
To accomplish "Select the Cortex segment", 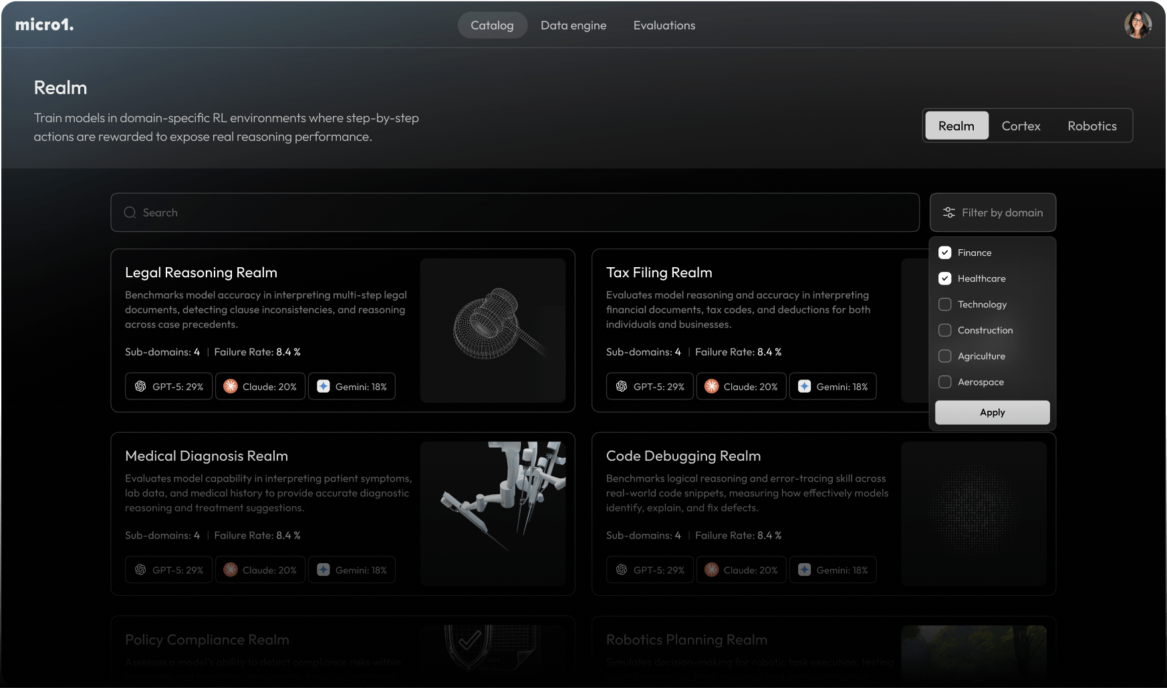I will [x=1021, y=126].
